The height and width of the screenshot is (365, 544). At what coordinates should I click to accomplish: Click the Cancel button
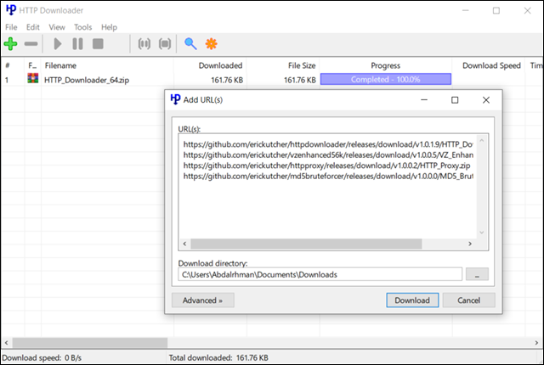468,300
